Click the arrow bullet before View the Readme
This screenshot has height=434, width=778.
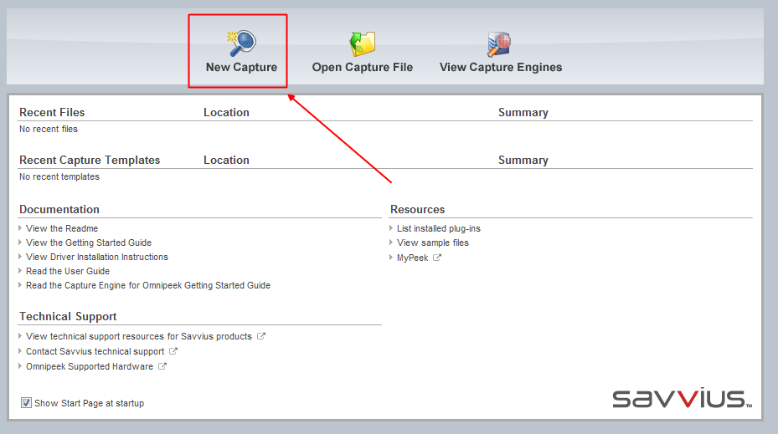pyautogui.click(x=20, y=228)
